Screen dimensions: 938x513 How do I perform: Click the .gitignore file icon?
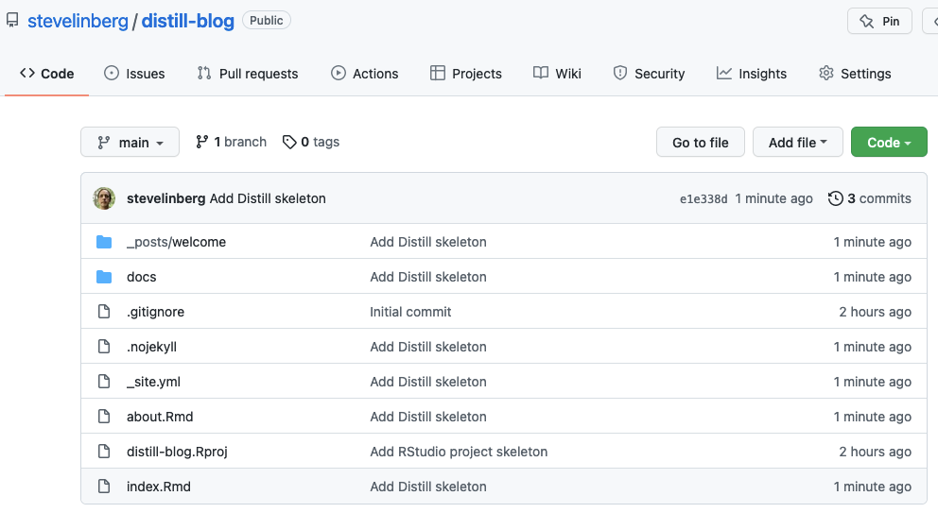(104, 312)
